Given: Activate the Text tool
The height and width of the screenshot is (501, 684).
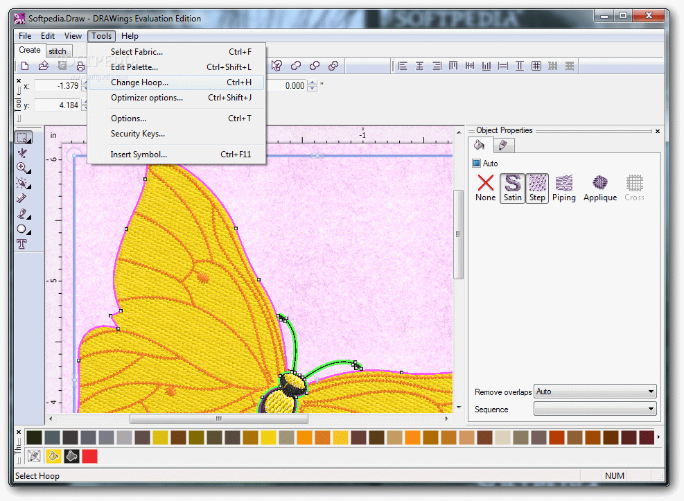Looking at the screenshot, I should click(x=21, y=244).
